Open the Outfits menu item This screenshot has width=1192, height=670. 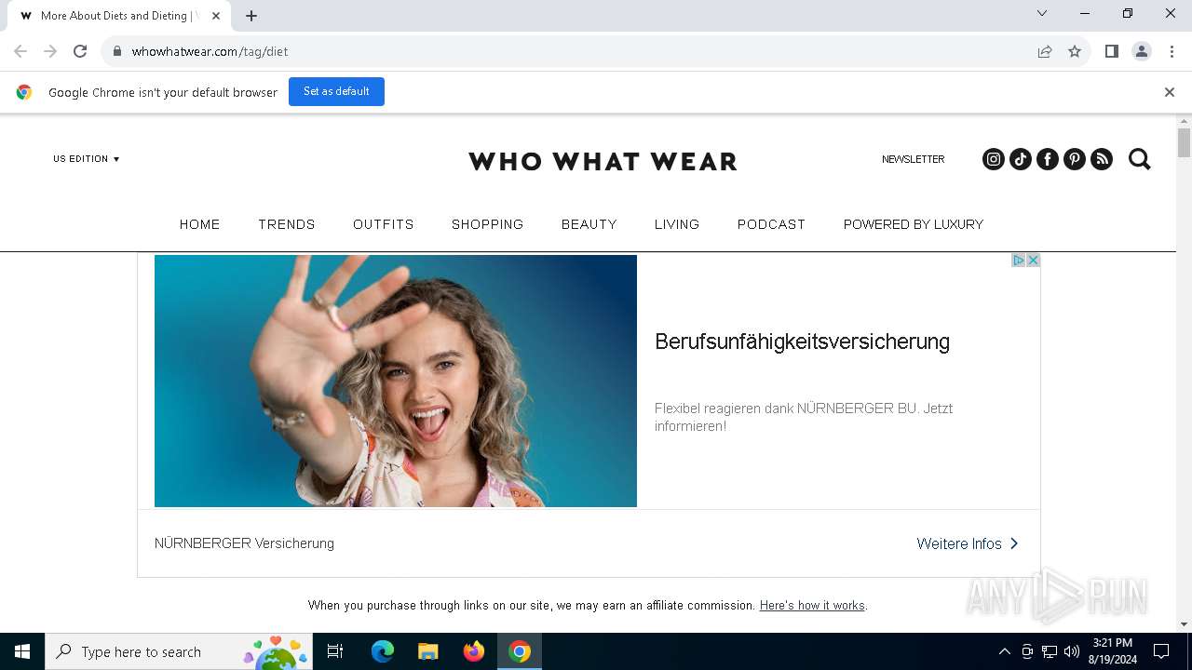(384, 224)
